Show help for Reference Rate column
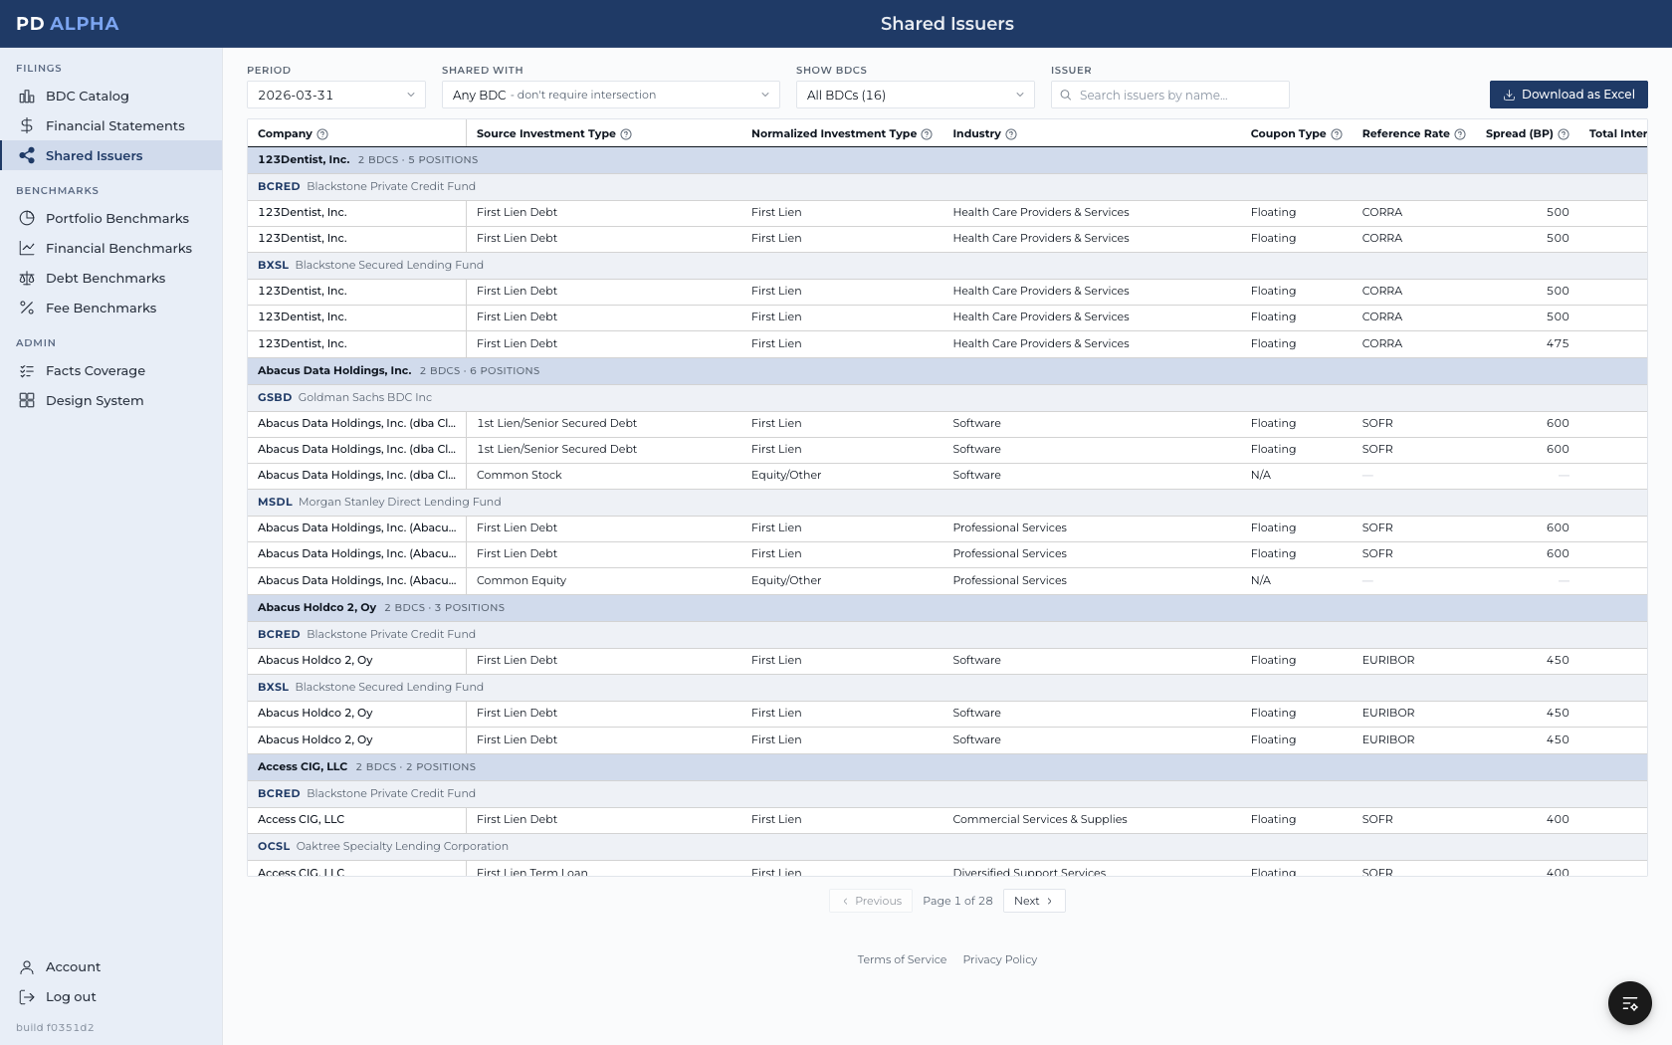1672x1045 pixels. click(x=1460, y=134)
